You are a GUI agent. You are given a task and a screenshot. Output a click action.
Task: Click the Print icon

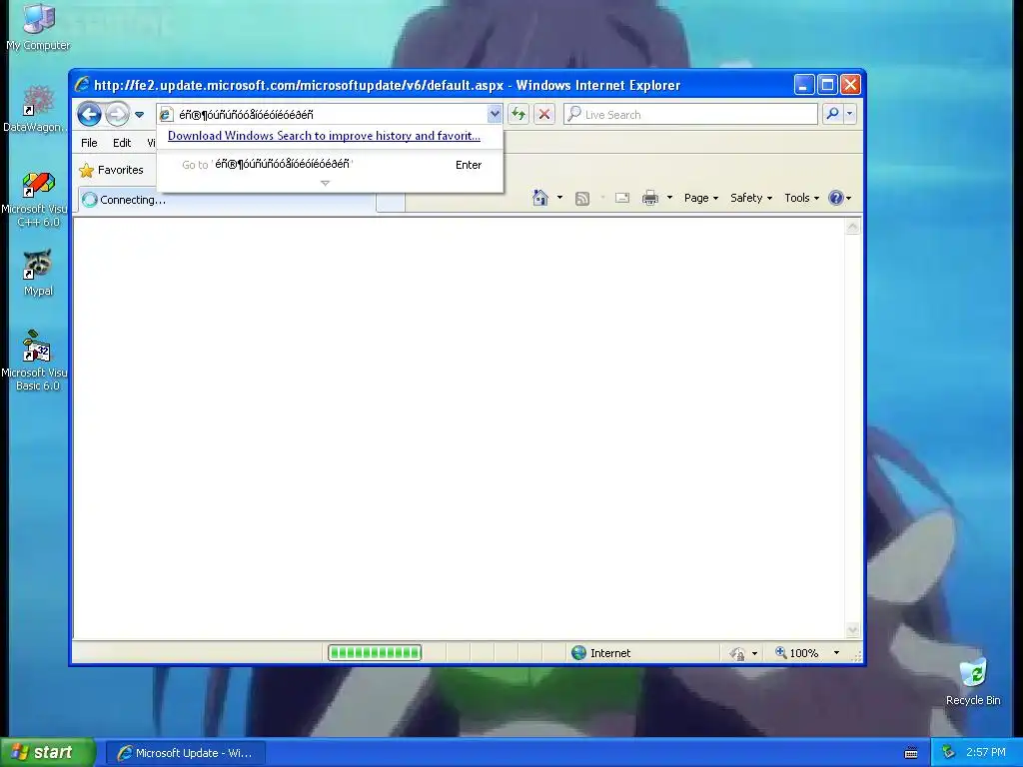[x=650, y=199]
